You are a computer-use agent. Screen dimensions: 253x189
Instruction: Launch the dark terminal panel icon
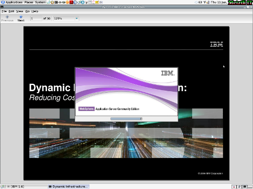[x=56, y=2]
